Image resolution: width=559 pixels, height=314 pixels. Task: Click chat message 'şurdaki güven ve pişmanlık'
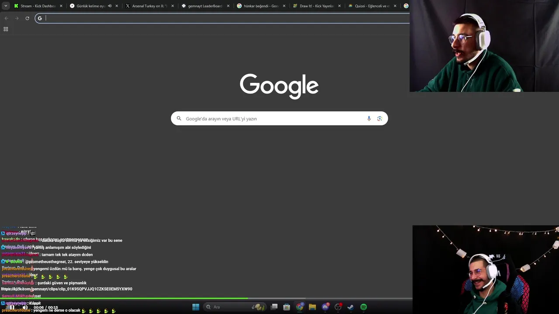(x=62, y=283)
